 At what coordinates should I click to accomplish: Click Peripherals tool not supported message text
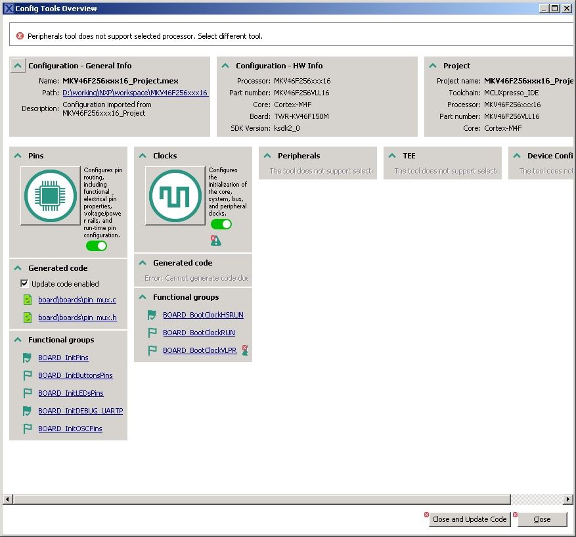[x=145, y=36]
